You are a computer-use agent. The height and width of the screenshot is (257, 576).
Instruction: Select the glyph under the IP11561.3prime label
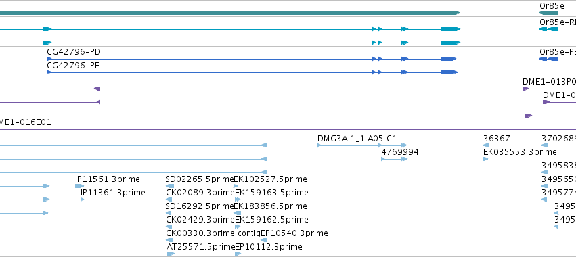(x=79, y=186)
